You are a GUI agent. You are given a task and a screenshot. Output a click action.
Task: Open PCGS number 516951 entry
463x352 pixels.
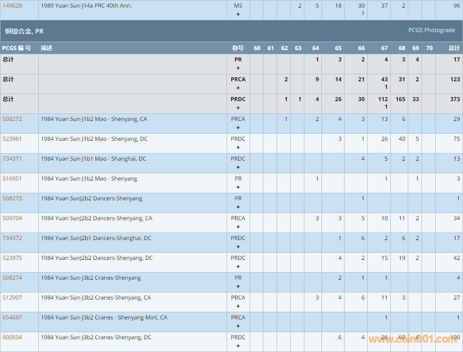coord(12,179)
